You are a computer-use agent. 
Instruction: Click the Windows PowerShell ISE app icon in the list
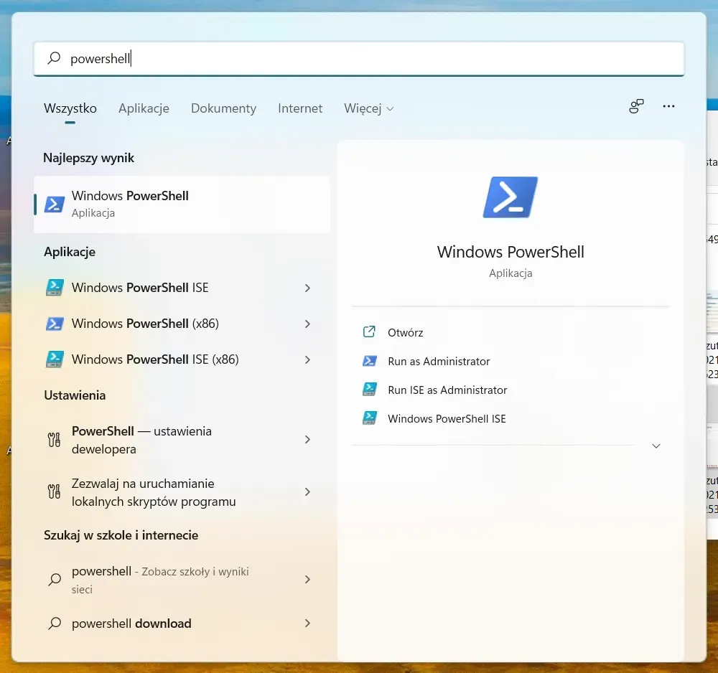[x=55, y=288]
